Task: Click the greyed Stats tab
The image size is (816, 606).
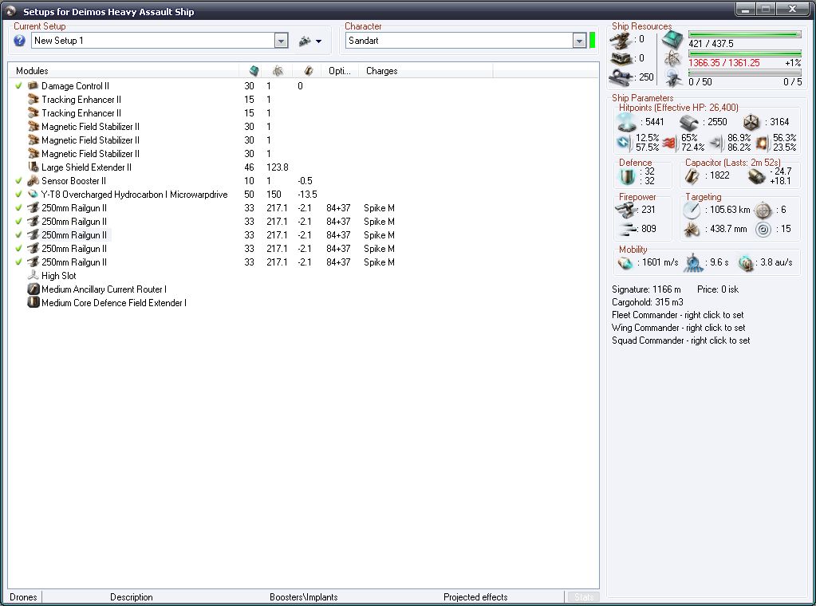Action: [583, 596]
